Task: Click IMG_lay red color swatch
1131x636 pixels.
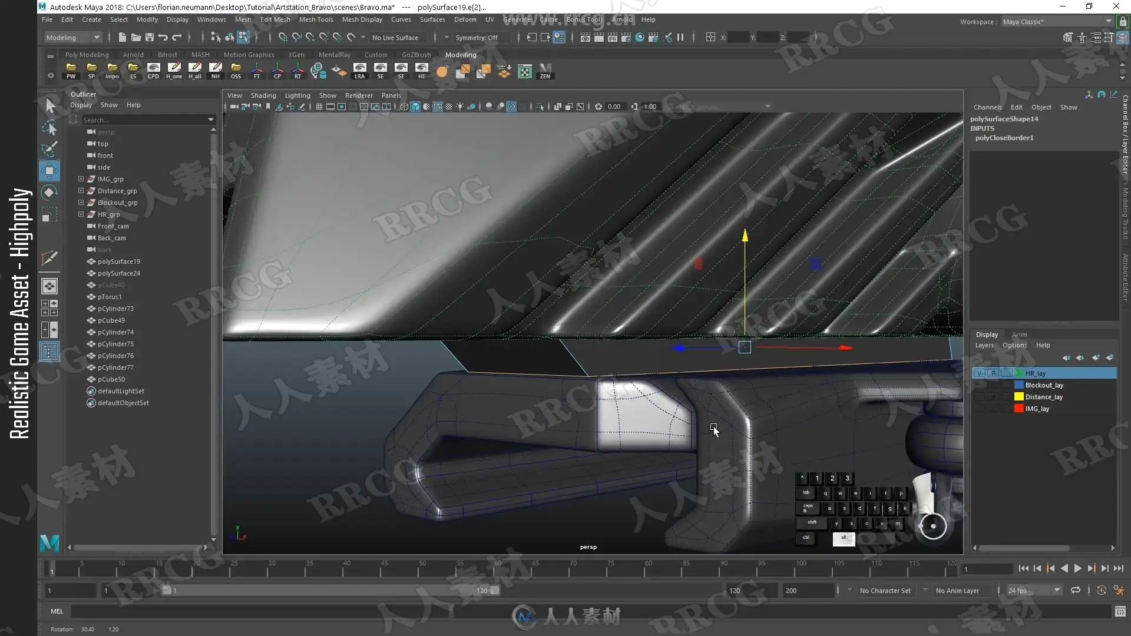Action: coord(1018,408)
